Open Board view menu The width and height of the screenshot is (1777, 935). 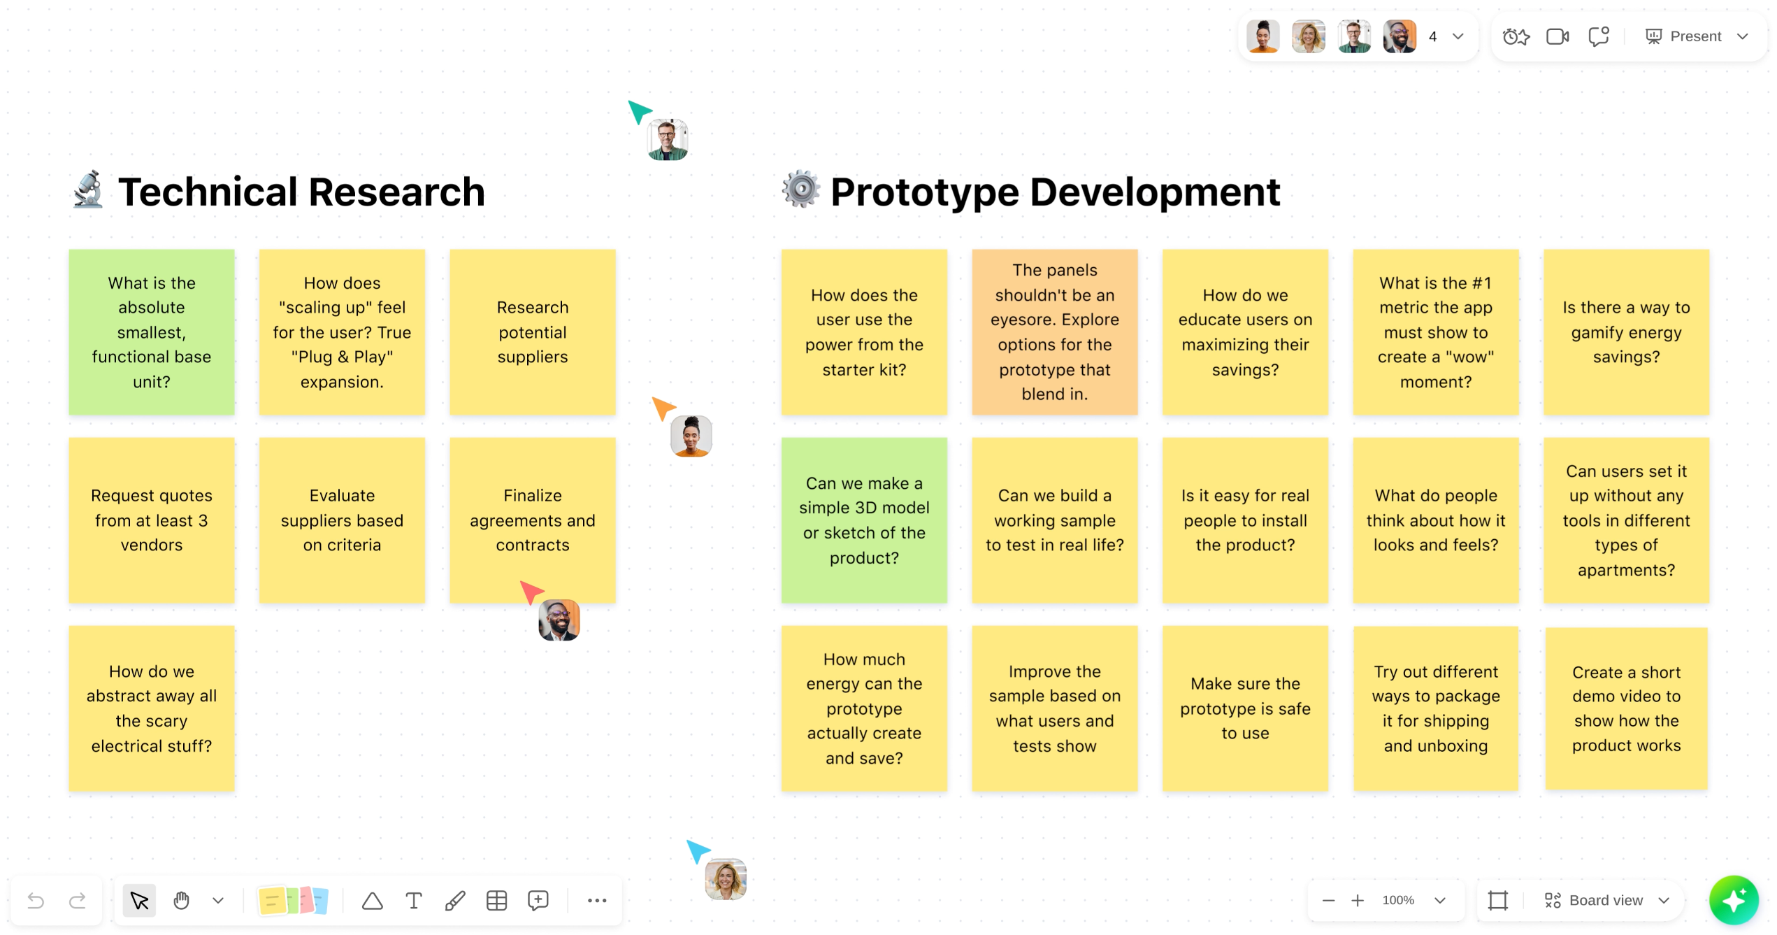(1606, 900)
